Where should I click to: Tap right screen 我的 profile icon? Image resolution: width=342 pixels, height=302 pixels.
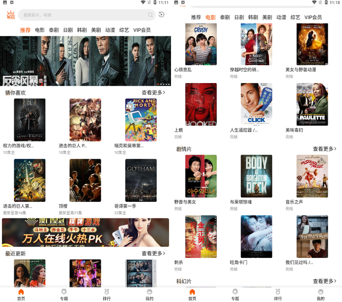coord(321,292)
